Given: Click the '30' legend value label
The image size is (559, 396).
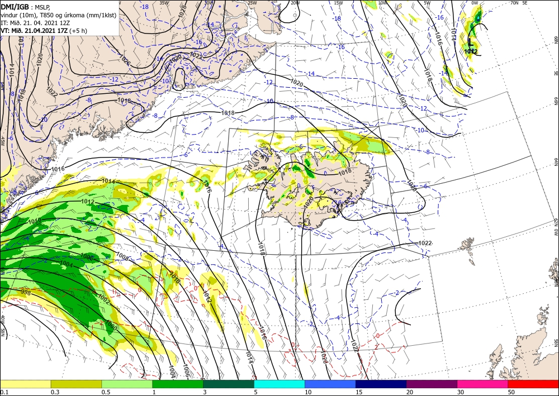Looking at the screenshot, I should (461, 392).
